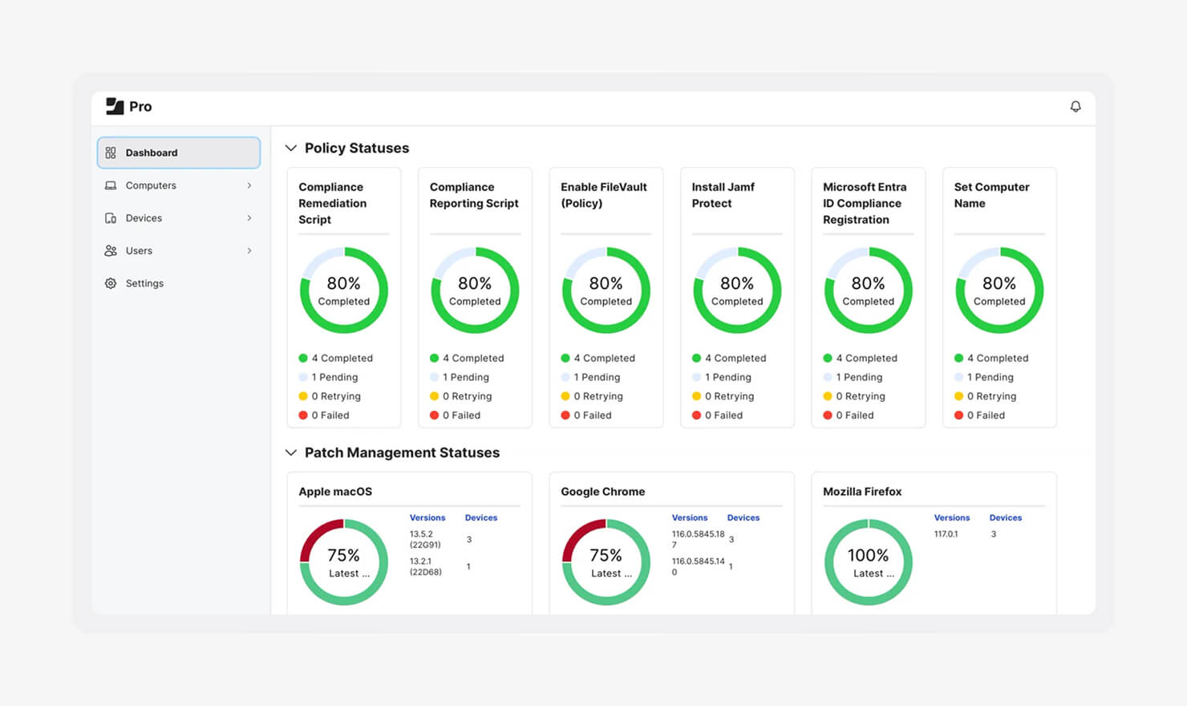Image resolution: width=1187 pixels, height=706 pixels.
Task: Collapse the Policy Statuses section
Action: 291,148
